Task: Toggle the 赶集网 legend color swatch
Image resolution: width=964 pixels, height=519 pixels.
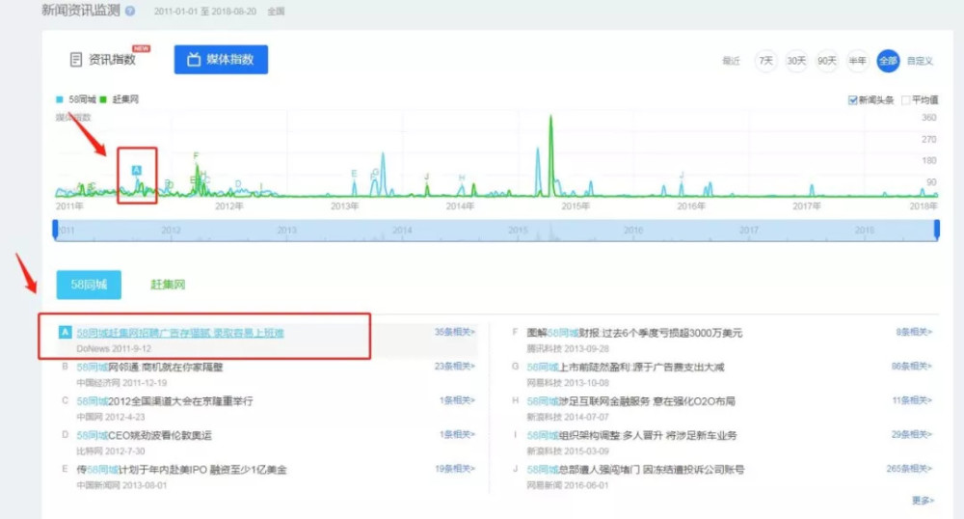Action: [x=103, y=99]
